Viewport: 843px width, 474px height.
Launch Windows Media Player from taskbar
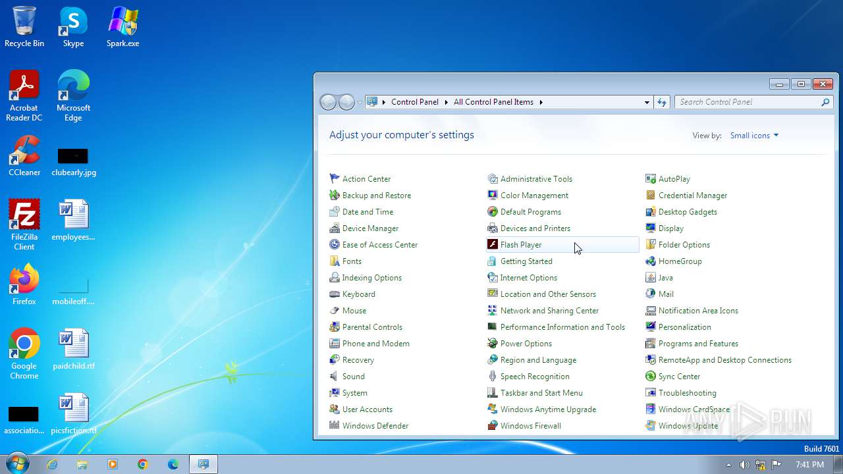tap(113, 464)
